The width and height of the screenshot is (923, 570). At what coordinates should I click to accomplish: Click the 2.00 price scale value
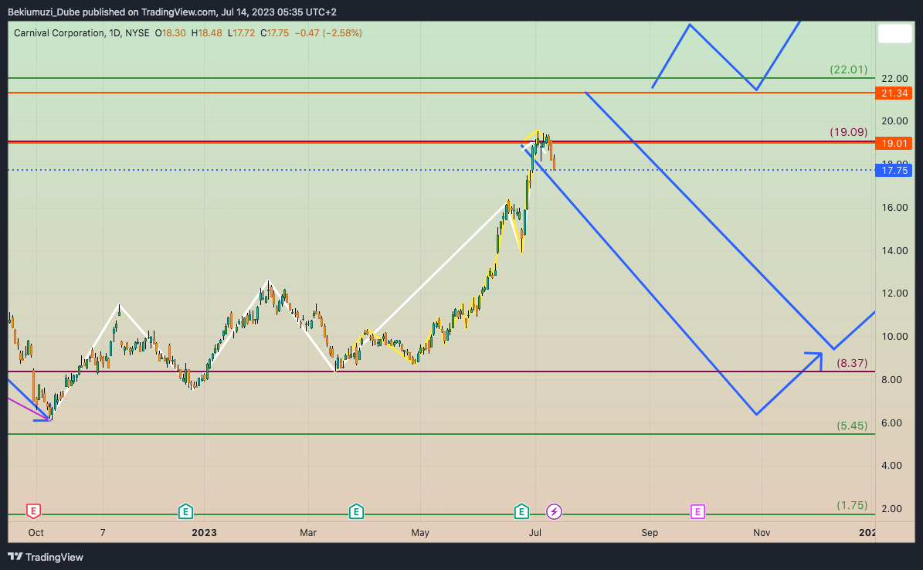tap(891, 508)
